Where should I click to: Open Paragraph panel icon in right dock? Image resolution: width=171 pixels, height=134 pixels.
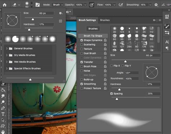167,48
